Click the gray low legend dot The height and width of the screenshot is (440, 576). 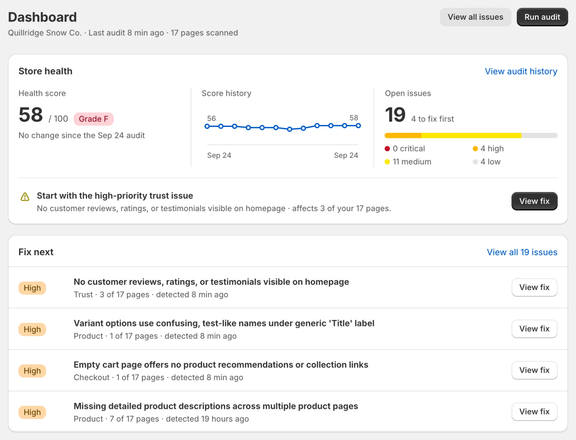475,162
